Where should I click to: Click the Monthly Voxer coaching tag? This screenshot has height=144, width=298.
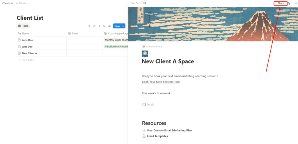pyautogui.click(x=116, y=40)
